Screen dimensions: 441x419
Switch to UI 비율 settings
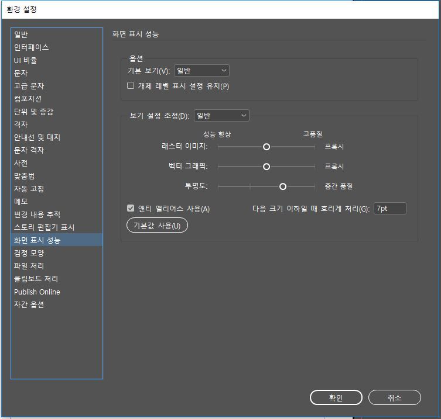click(x=57, y=60)
